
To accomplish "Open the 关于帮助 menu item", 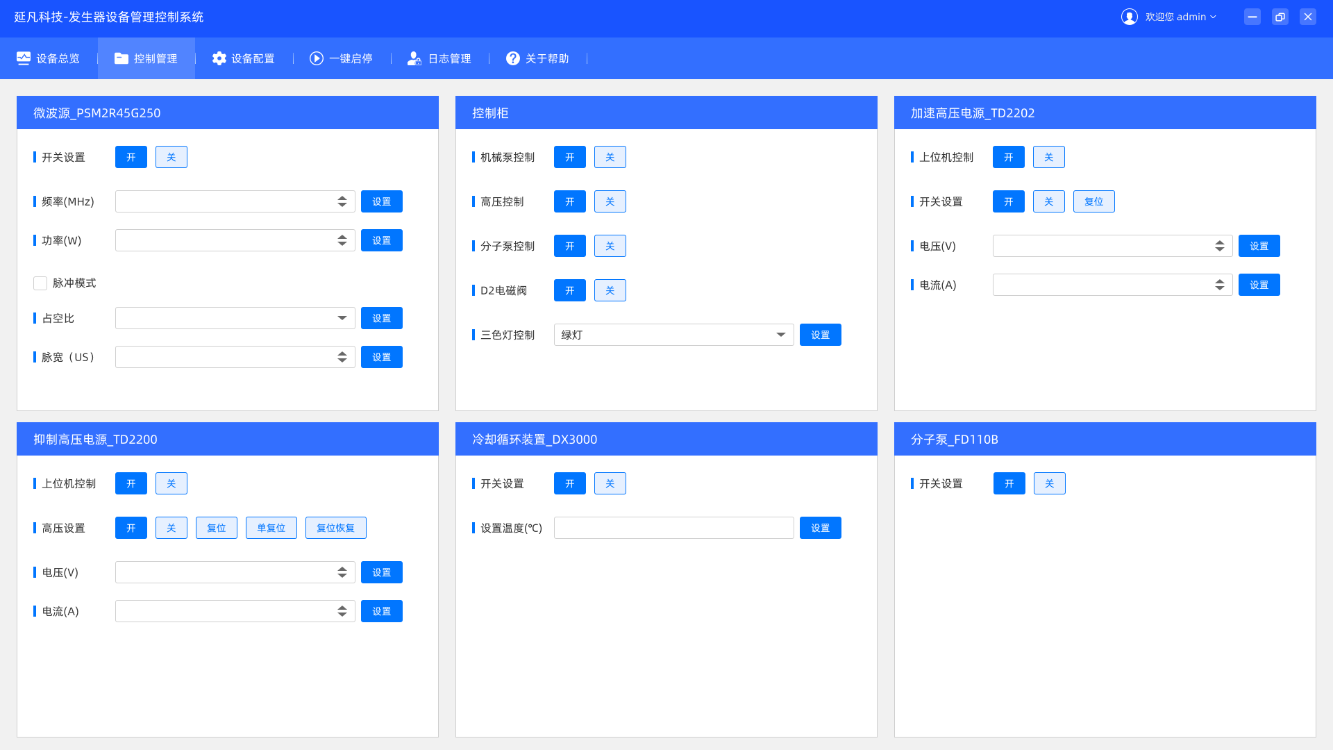I will click(538, 58).
